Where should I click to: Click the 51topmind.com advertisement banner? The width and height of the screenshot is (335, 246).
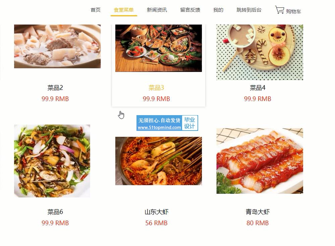[x=167, y=123]
